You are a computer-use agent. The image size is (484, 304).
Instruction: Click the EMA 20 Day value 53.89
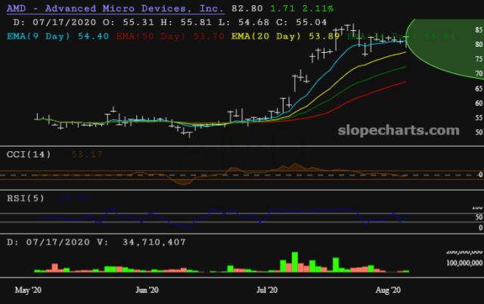pyautogui.click(x=324, y=36)
